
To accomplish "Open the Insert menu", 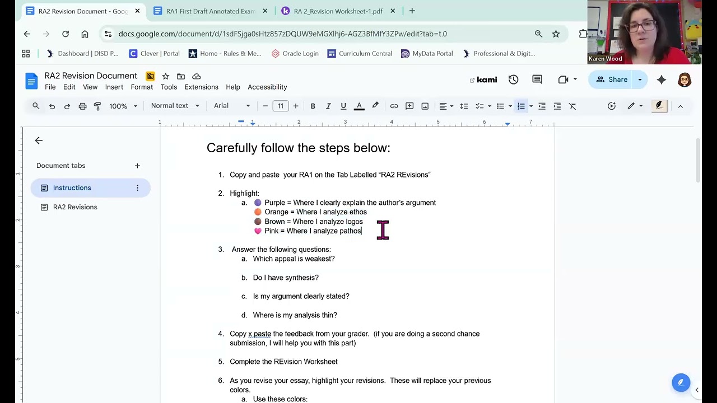I will click(114, 87).
